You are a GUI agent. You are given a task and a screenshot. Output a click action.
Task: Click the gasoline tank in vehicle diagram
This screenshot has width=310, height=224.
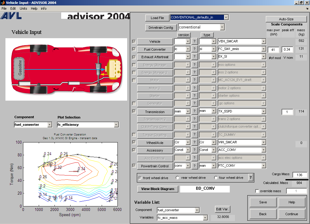pos(19,68)
